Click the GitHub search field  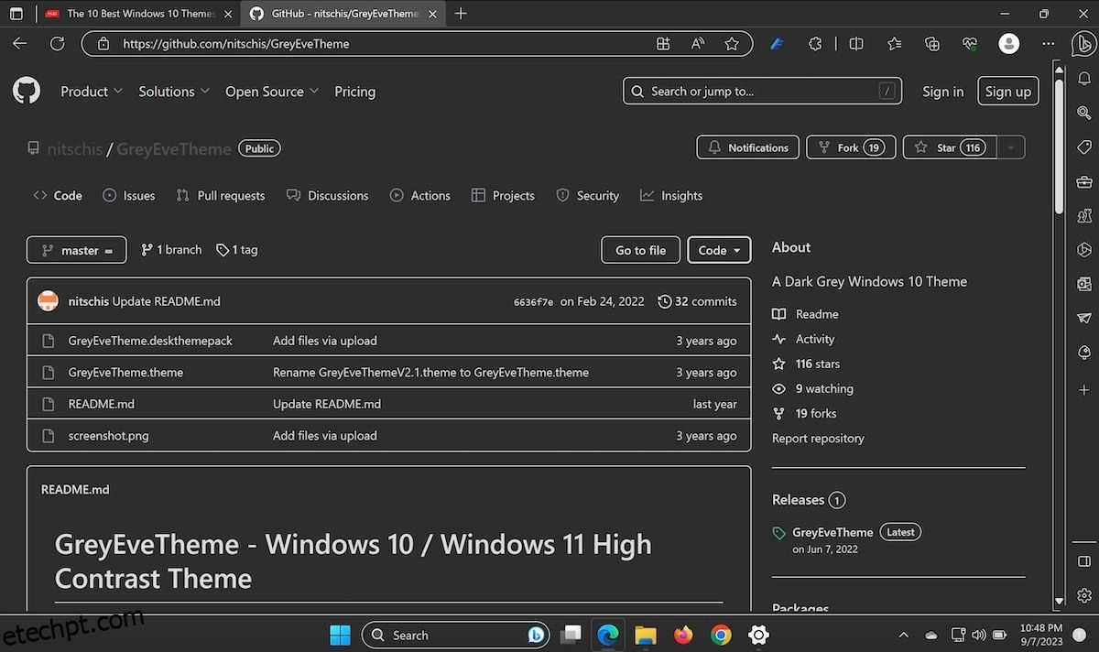762,91
